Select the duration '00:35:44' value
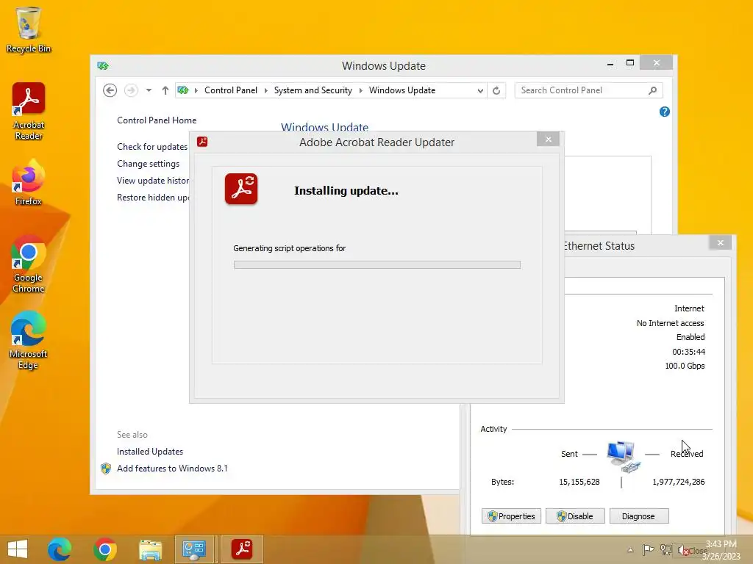The width and height of the screenshot is (753, 564). 688,352
